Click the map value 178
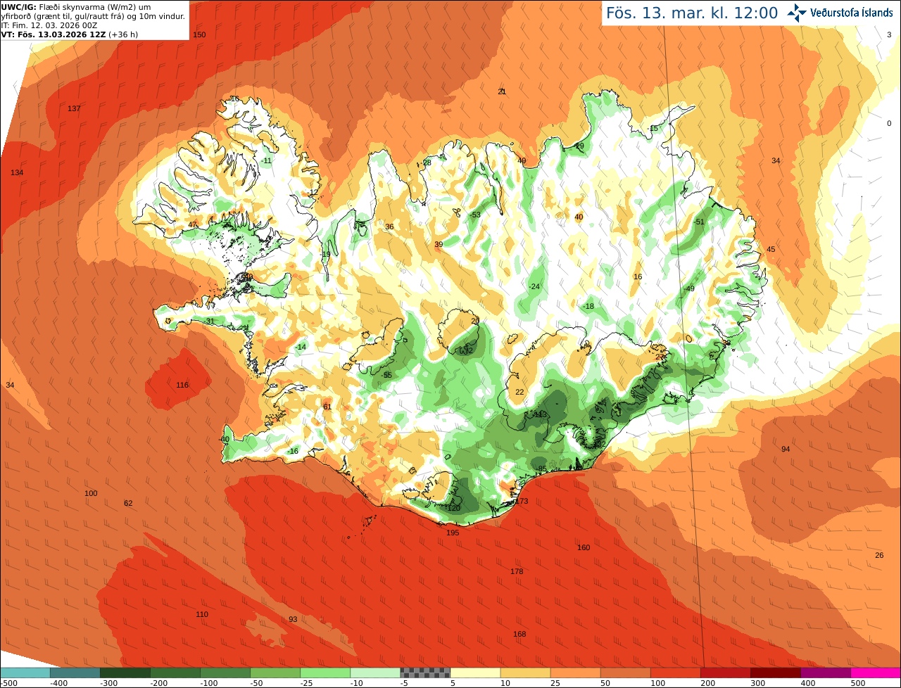The width and height of the screenshot is (901, 688). pyautogui.click(x=517, y=571)
